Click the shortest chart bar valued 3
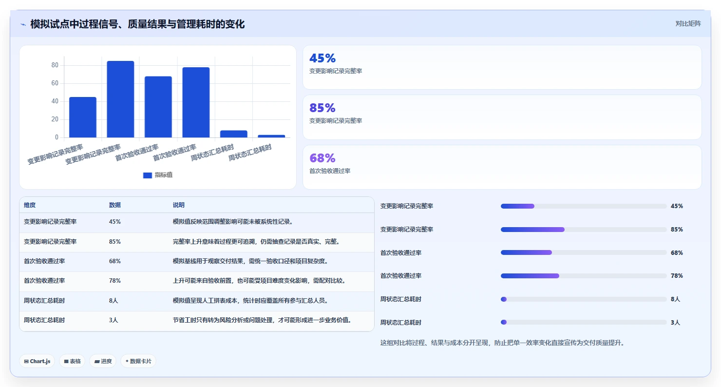Viewport: 721px width, 387px height. [x=271, y=136]
